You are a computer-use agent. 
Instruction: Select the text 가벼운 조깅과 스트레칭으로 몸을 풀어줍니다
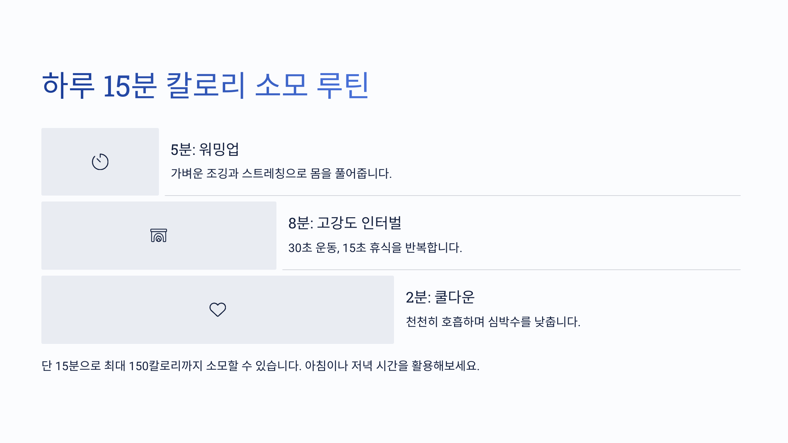point(281,173)
